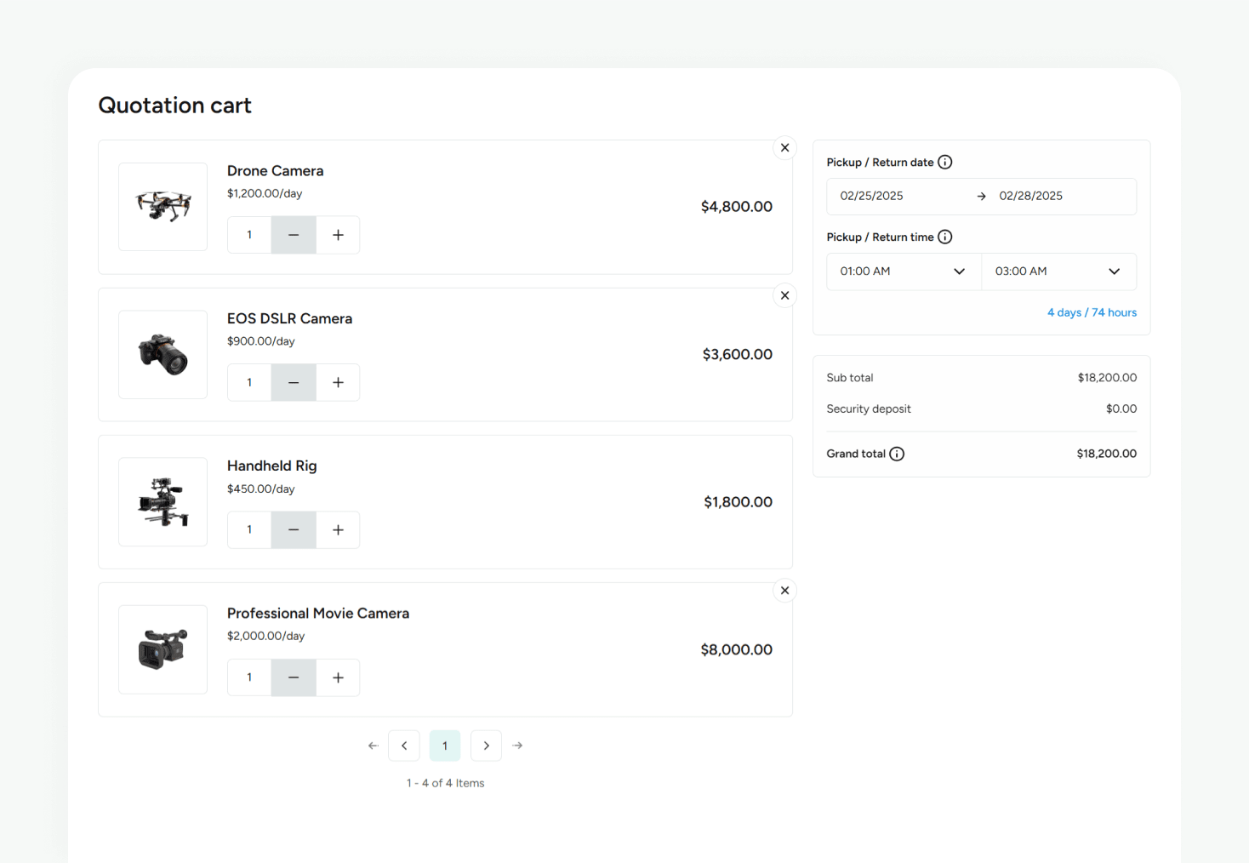Screen dimensions: 1249x863
Task: Click the Security deposit $0.00 value
Action: pos(1121,409)
